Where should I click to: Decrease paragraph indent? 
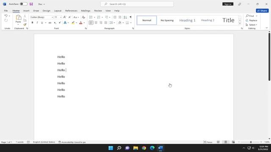point(115,17)
